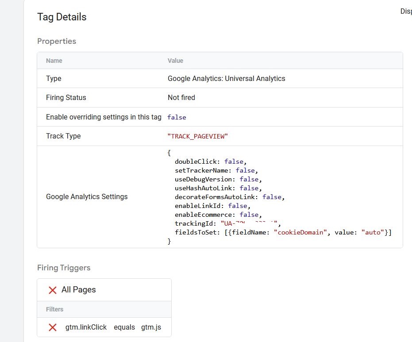The image size is (412, 342).
Task: Toggle the doubleClick setting value
Action: click(234, 161)
